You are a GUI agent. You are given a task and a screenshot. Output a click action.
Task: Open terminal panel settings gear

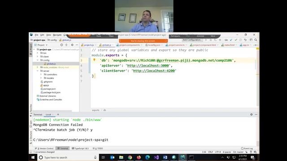coord(251,114)
